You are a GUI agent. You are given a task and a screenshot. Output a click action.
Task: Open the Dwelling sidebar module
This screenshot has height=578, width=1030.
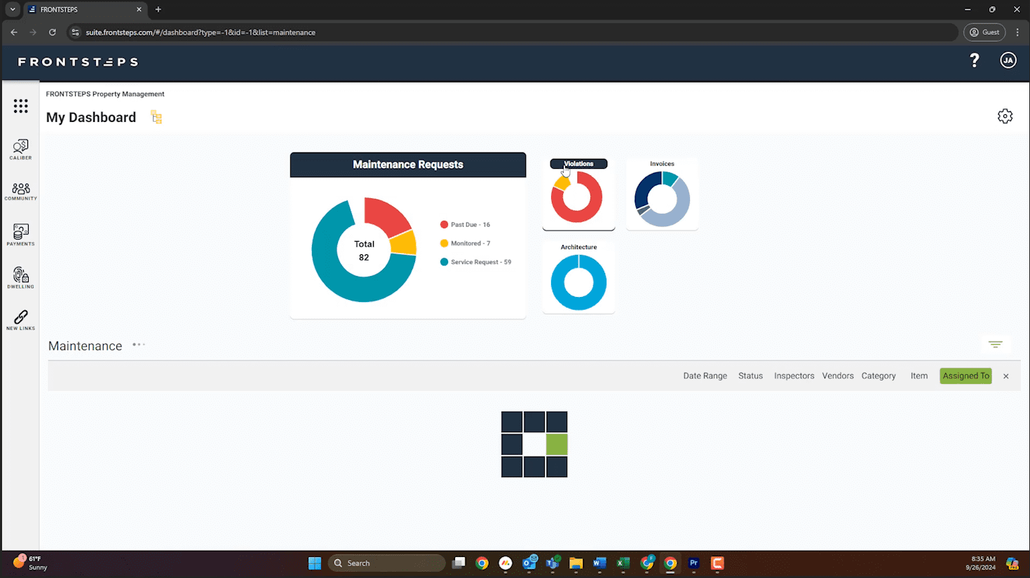click(x=20, y=277)
